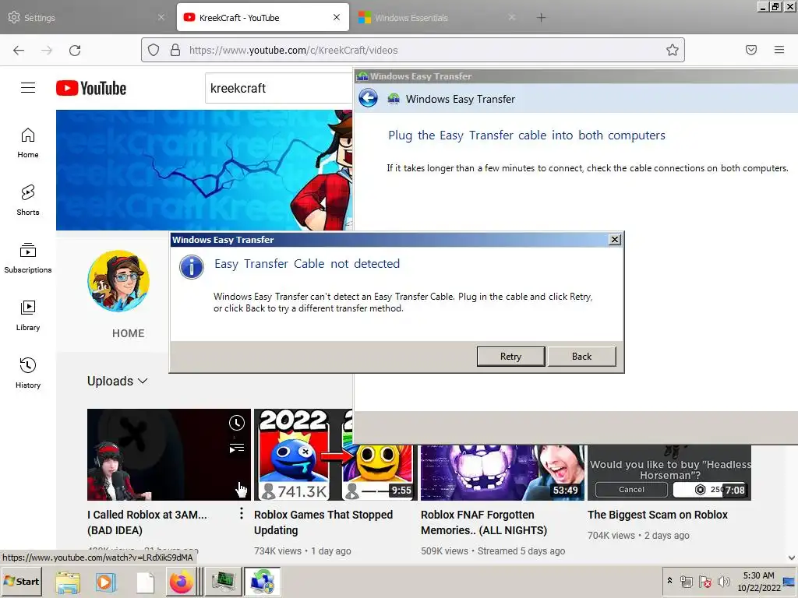Click the browser address bar

(x=413, y=50)
